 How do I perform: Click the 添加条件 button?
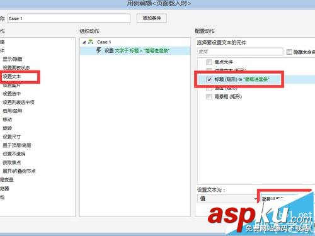coord(152,18)
